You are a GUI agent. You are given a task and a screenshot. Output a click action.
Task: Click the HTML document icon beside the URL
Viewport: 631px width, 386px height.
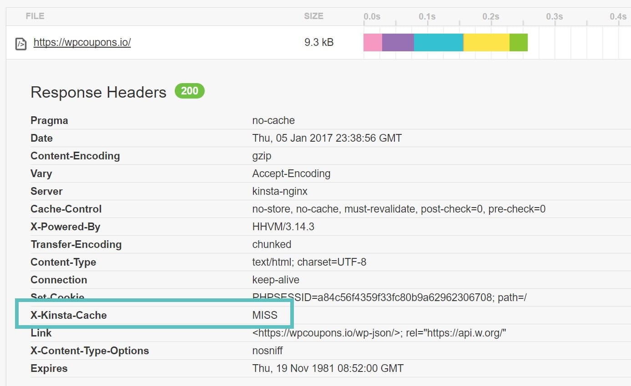tap(20, 42)
